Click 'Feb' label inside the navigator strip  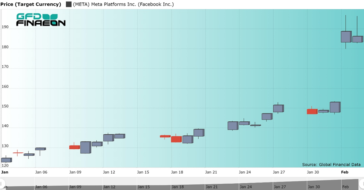click(x=345, y=187)
